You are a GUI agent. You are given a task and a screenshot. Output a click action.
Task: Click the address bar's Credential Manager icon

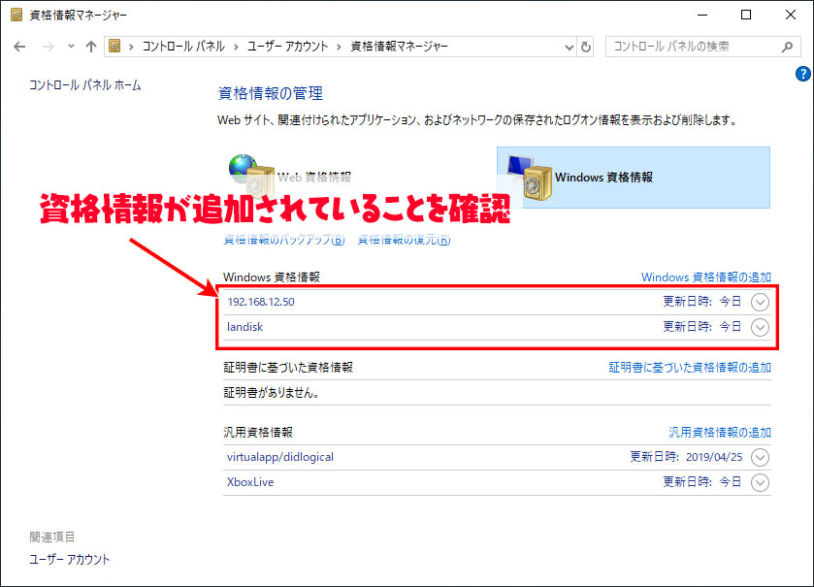click(114, 47)
